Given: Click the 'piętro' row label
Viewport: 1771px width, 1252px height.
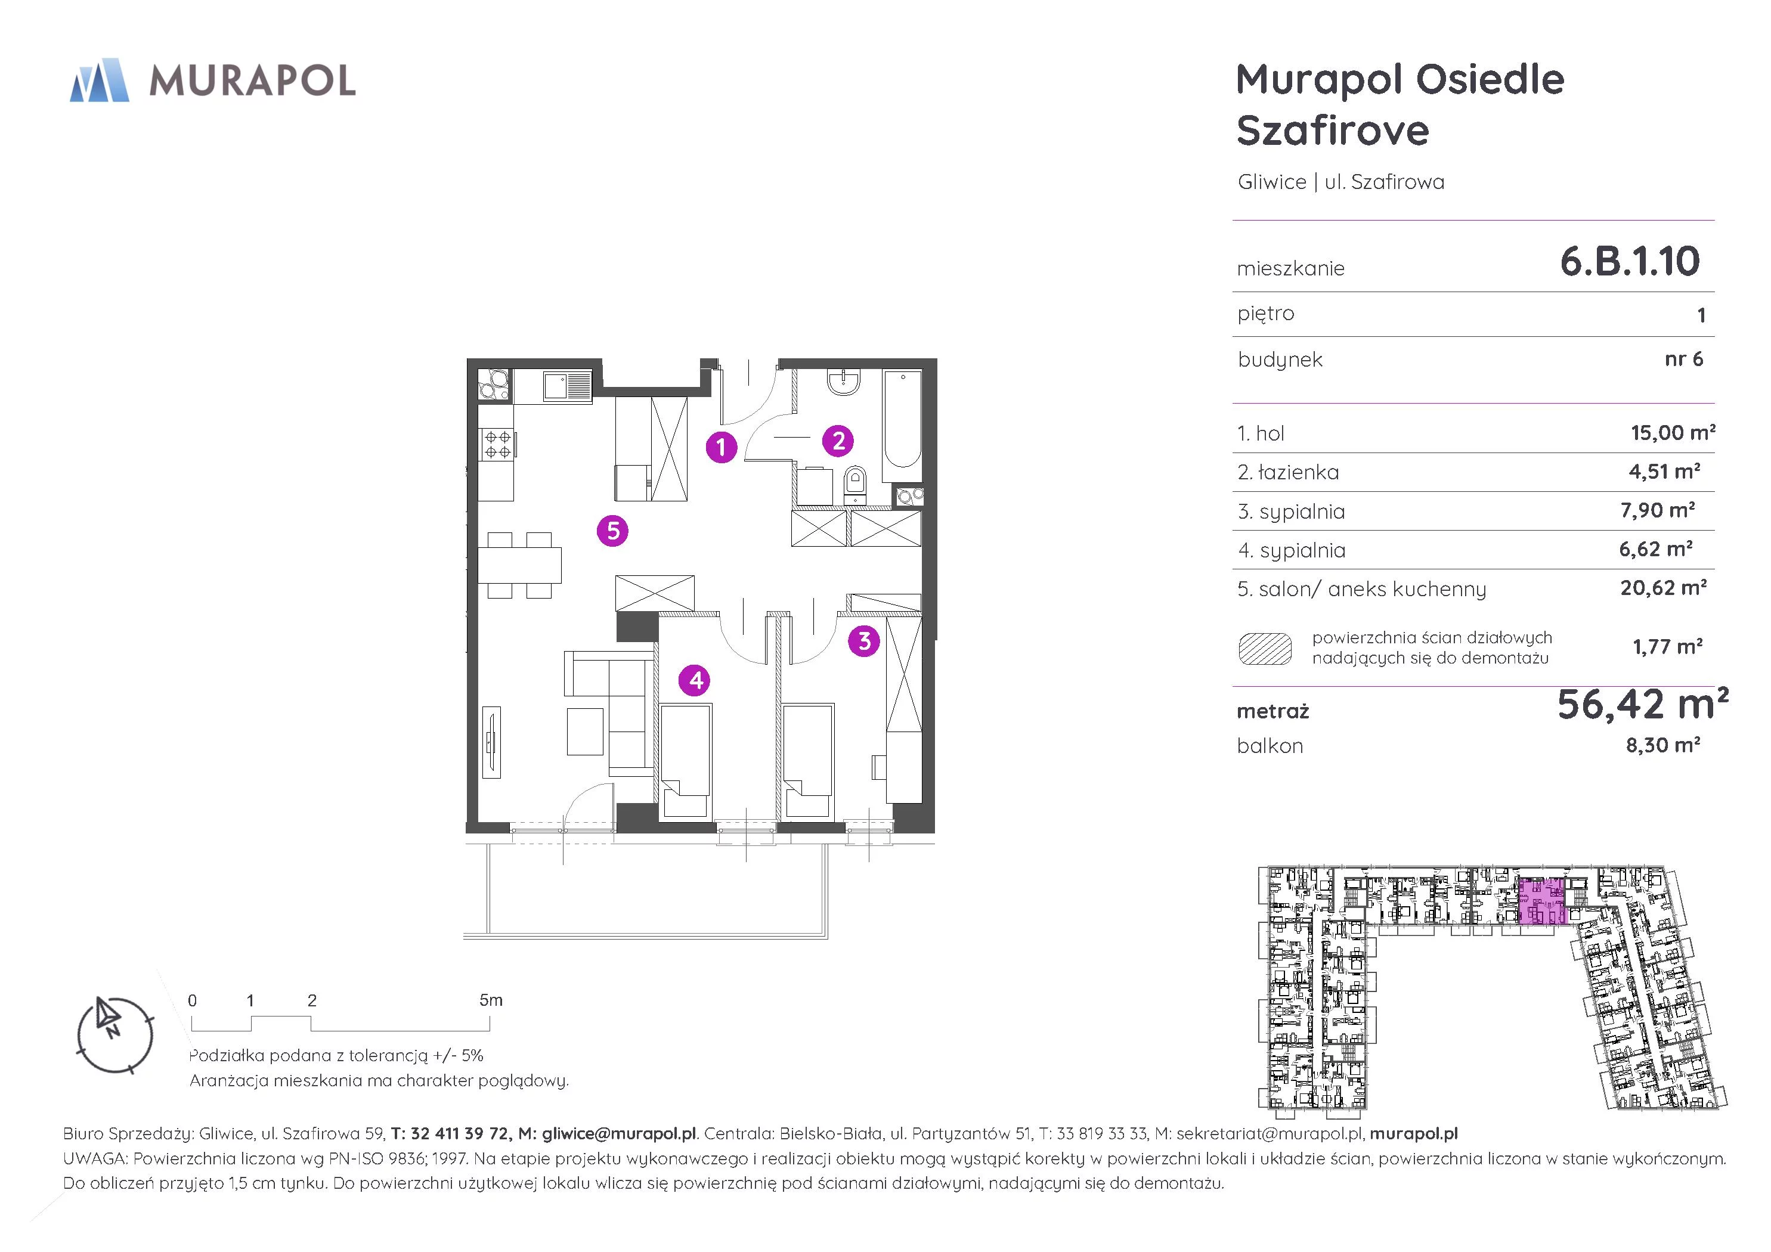Looking at the screenshot, I should pos(1266,314).
